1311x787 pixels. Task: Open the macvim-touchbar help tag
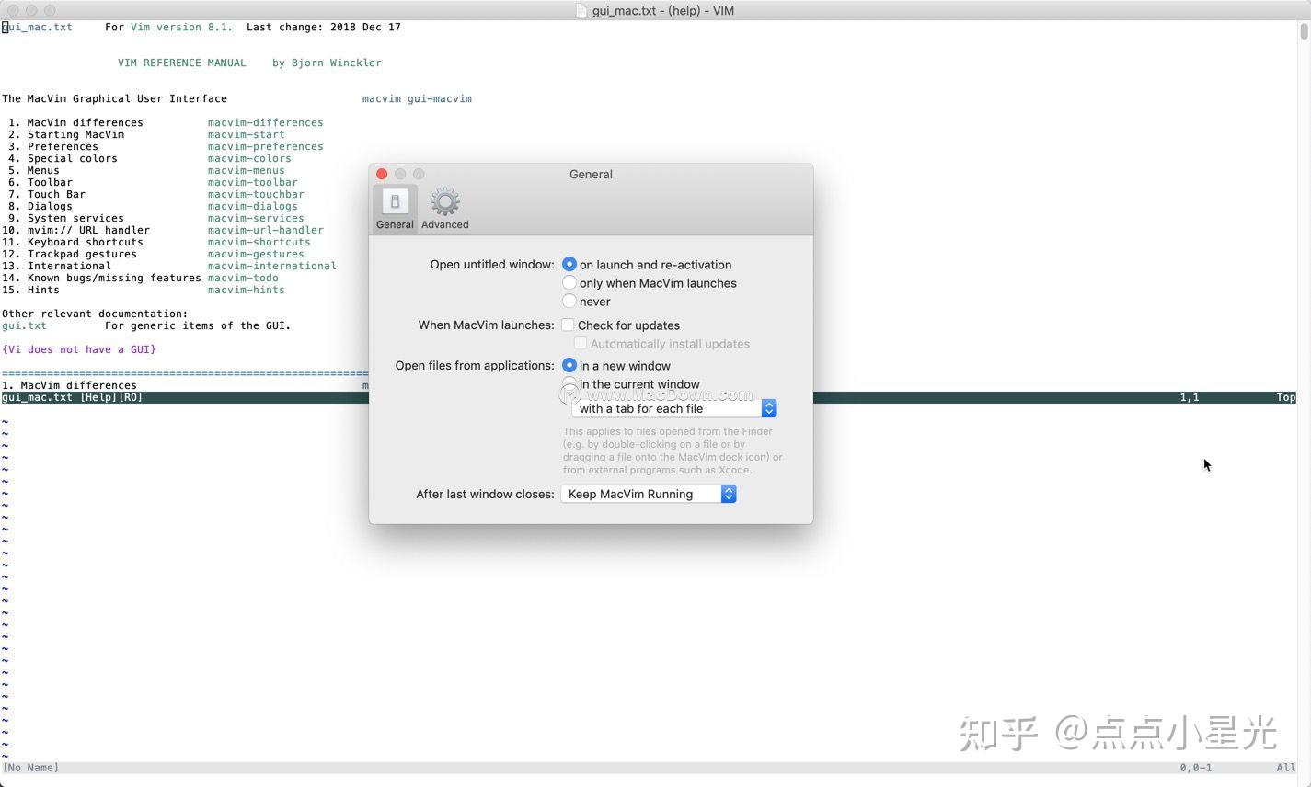(x=256, y=194)
